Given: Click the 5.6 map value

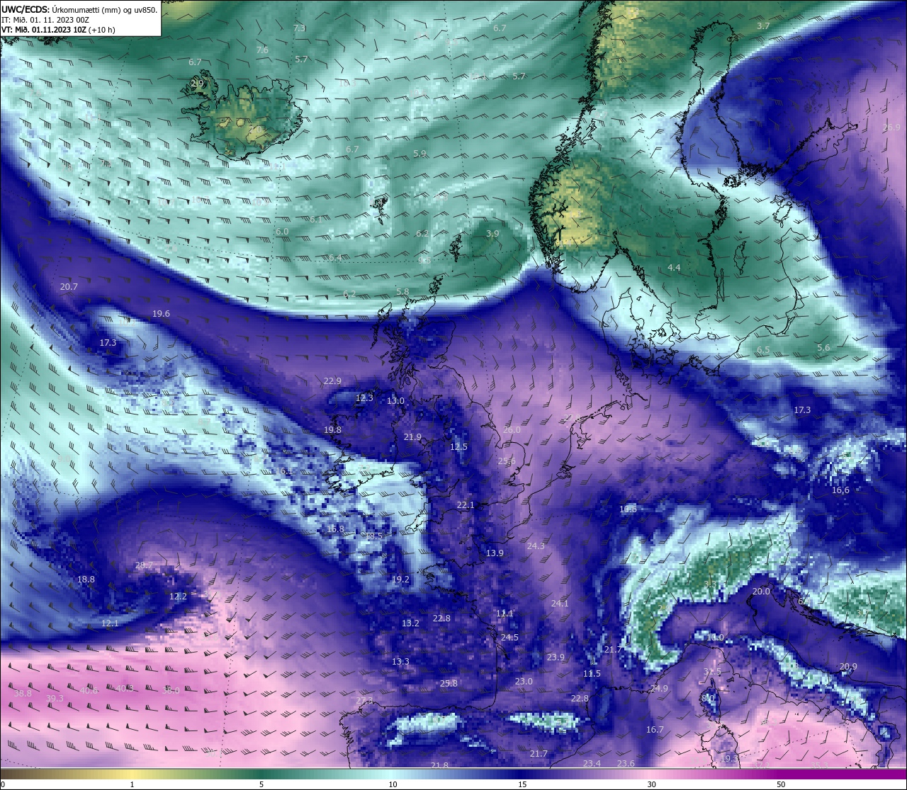Looking at the screenshot, I should coord(823,348).
